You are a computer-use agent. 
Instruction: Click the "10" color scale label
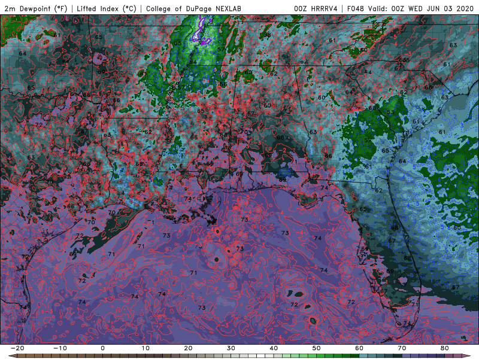[145, 348]
